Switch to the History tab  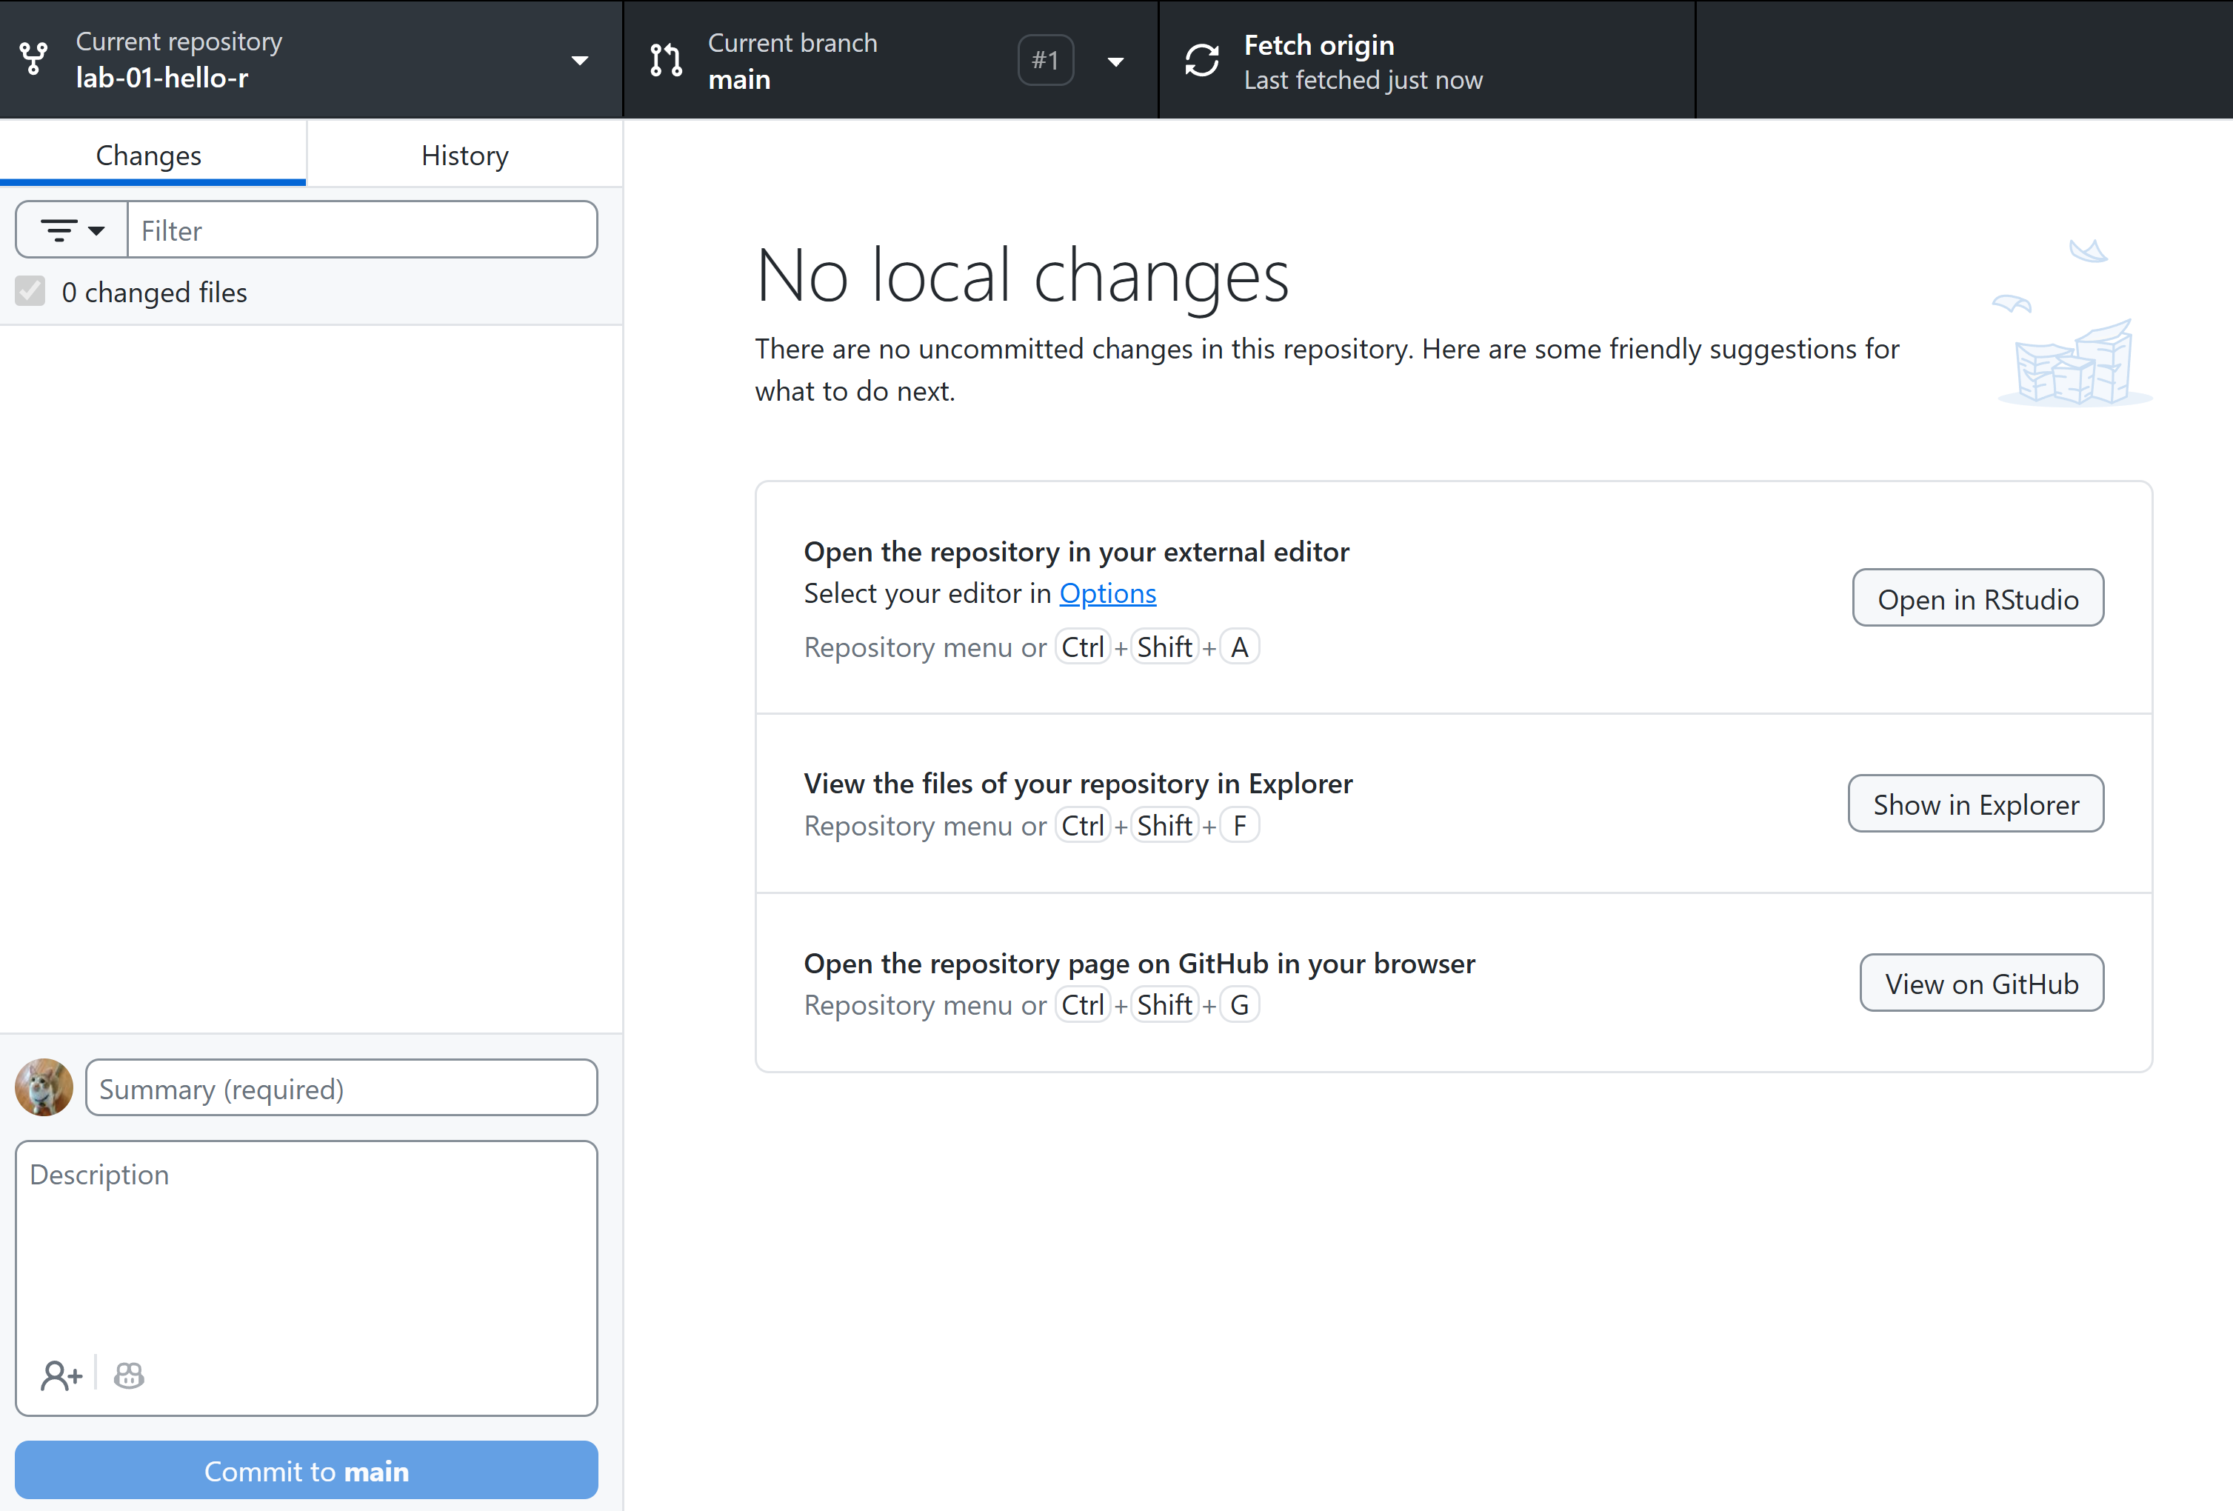[464, 155]
